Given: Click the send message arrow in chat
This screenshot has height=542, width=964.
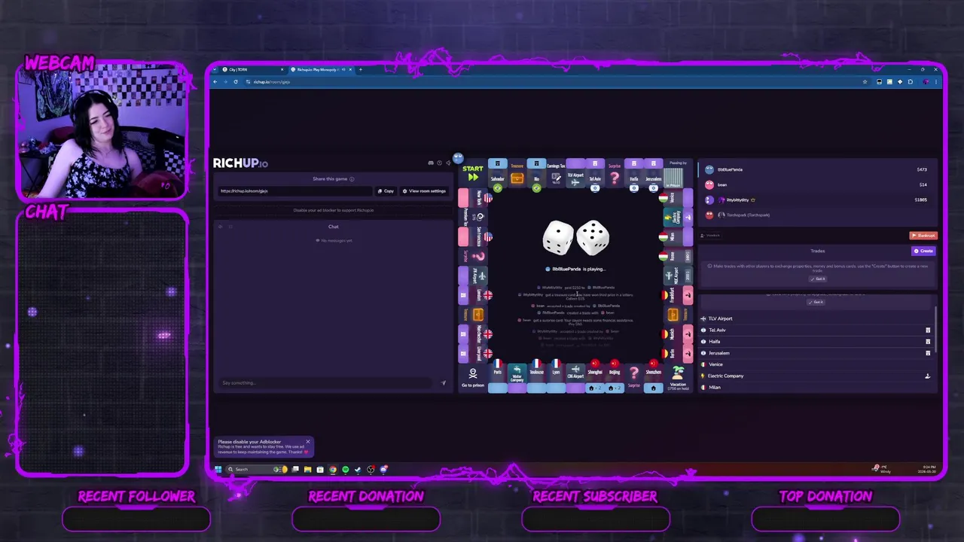Looking at the screenshot, I should click(x=443, y=383).
